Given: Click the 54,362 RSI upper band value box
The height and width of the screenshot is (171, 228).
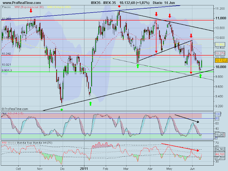Looking at the screenshot, I should [x=220, y=150].
